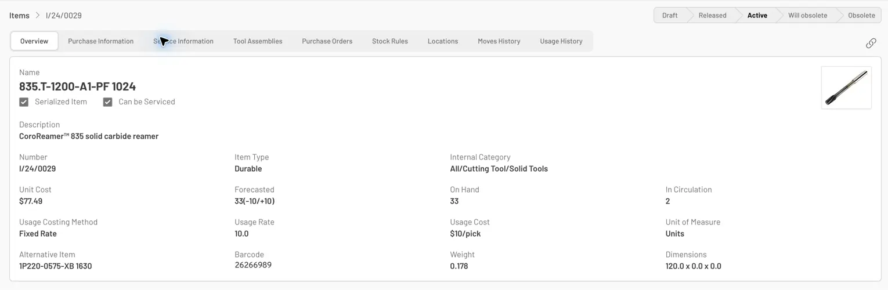Viewport: 888px width, 290px height.
Task: Click In Circulation value 2
Action: tap(668, 201)
